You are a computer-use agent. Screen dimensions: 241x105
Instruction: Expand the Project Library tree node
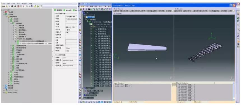4,93
